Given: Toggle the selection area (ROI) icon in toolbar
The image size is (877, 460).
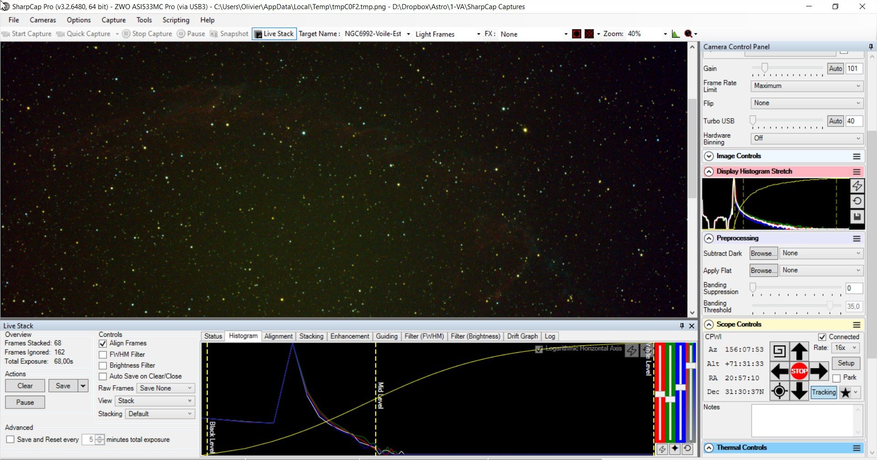Looking at the screenshot, I should pyautogui.click(x=576, y=34).
